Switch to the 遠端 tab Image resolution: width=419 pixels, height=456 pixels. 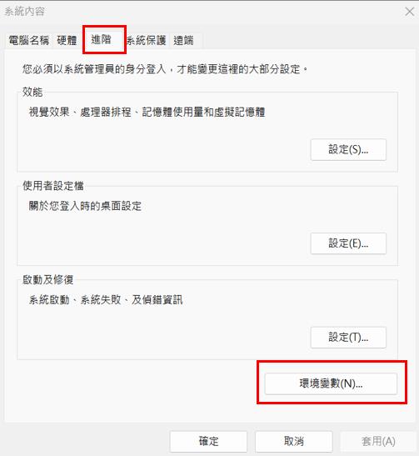183,40
